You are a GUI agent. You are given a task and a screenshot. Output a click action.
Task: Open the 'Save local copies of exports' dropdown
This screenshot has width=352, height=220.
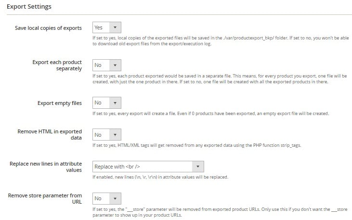(x=107, y=27)
